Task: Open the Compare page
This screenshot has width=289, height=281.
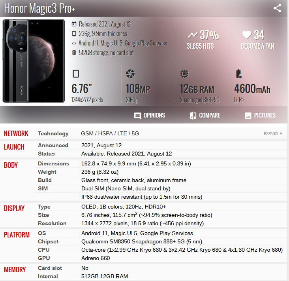Action: click(x=205, y=116)
